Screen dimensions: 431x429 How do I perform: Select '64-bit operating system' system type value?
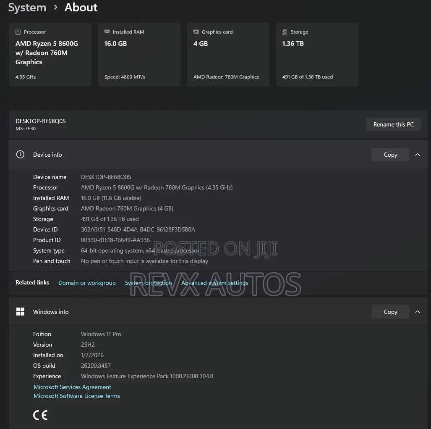click(140, 250)
